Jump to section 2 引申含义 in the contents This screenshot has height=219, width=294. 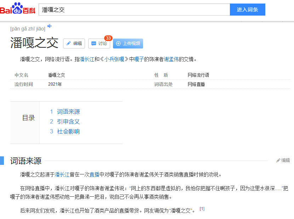pos(68,122)
